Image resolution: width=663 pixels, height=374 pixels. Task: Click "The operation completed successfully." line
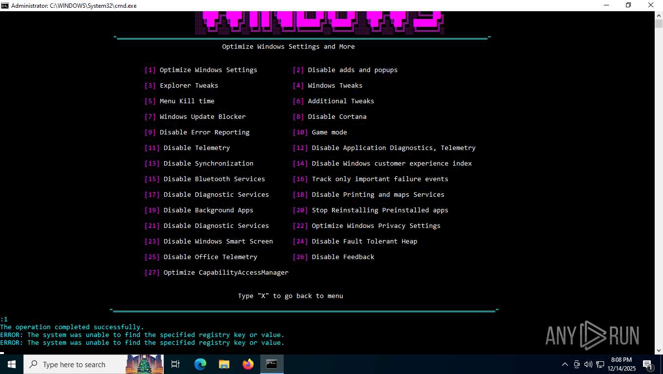72,327
